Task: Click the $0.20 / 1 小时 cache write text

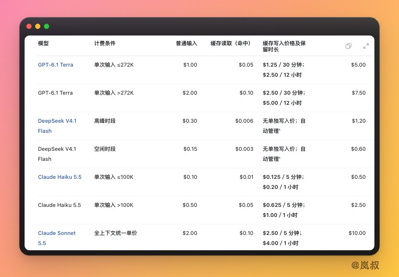Action: pos(280,187)
